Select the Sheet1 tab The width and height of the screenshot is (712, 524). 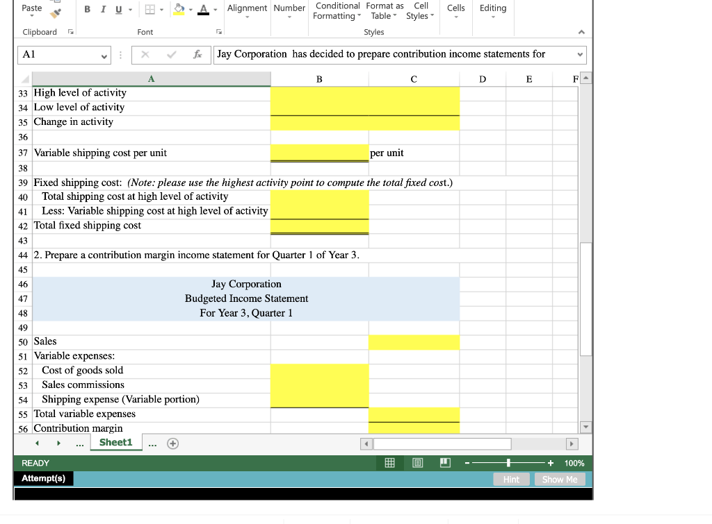[x=115, y=442]
